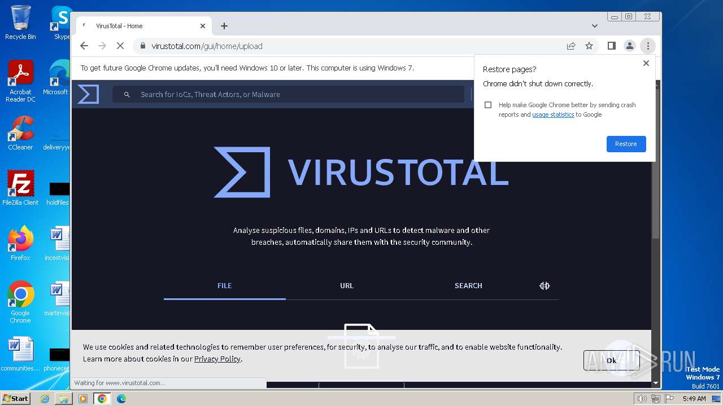Click the VirusTotal search input field
Viewport: 723px width, 406px height.
click(288, 95)
